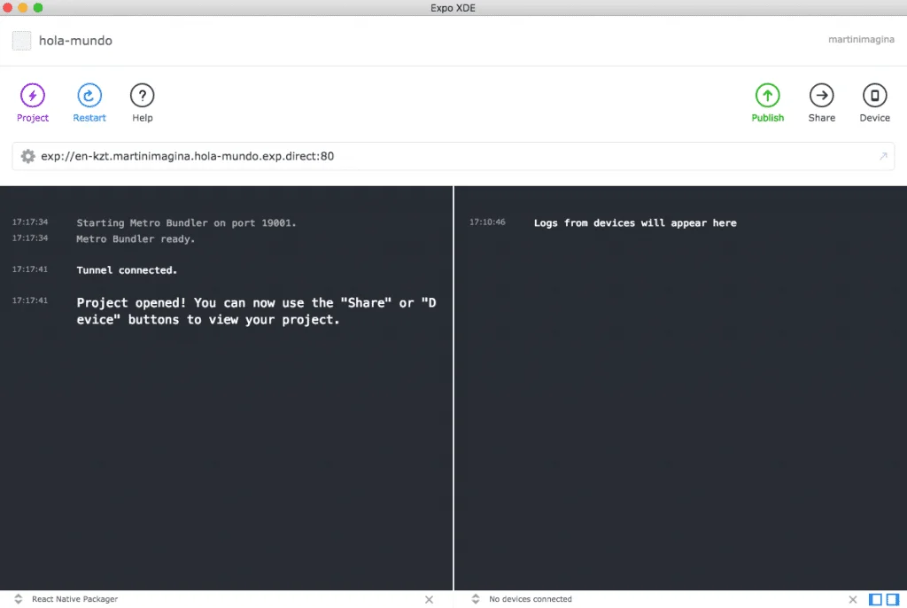Screen dimensions: 907x608
Task: Click the 17:17:41 Tunnel connected timestamp
Action: 30,269
